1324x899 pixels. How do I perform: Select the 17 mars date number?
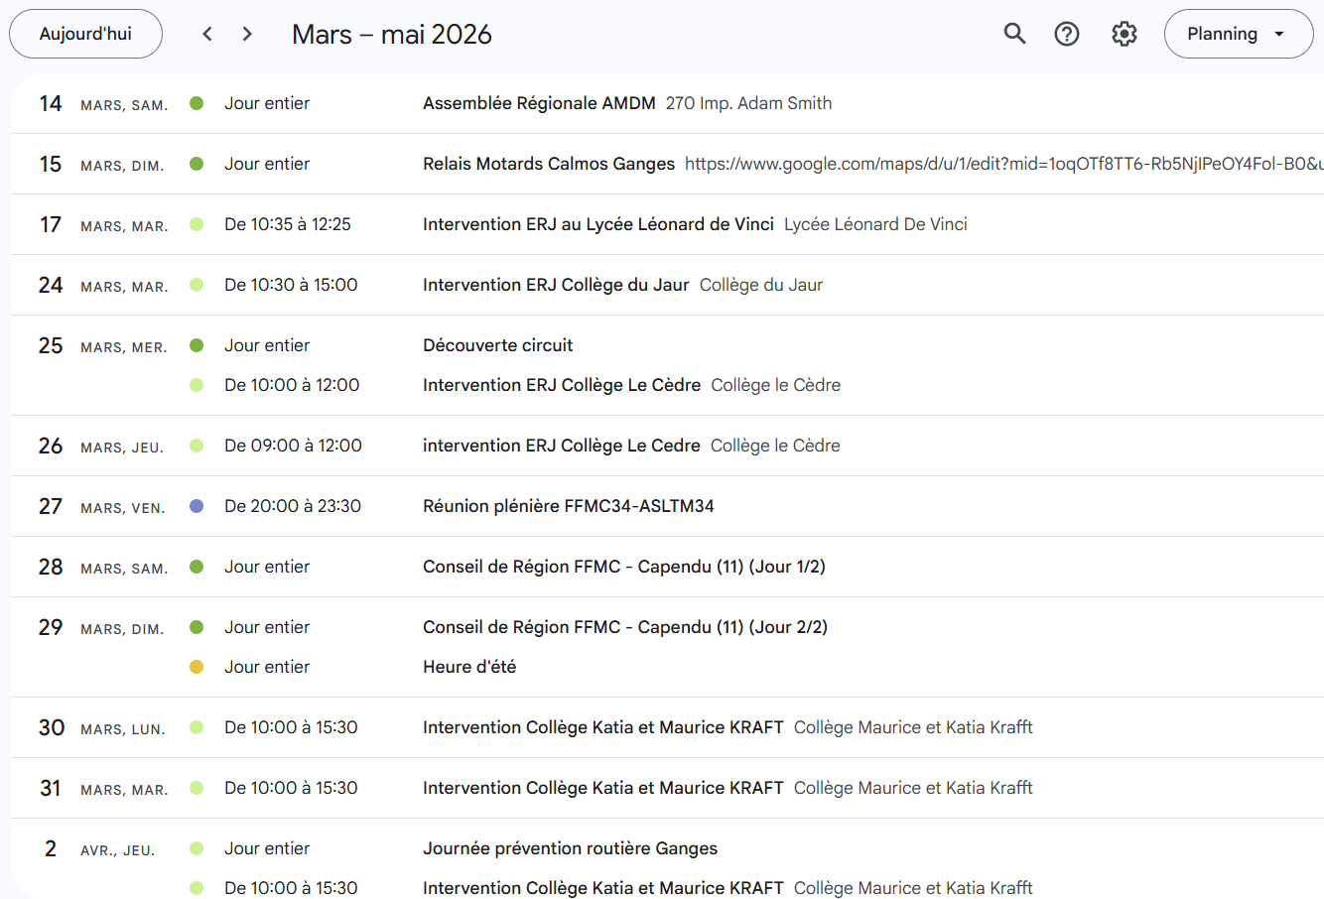(x=51, y=225)
